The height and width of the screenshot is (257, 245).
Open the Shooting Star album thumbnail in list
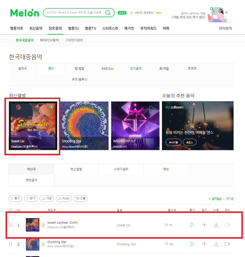coord(33,244)
